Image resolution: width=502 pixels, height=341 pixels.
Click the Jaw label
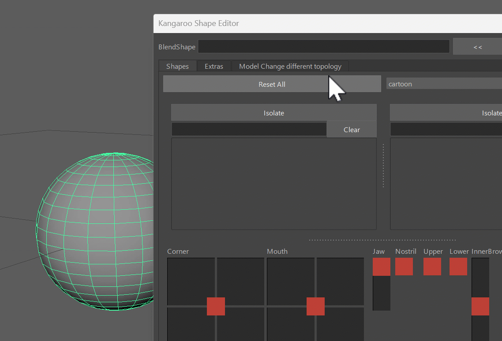click(378, 252)
